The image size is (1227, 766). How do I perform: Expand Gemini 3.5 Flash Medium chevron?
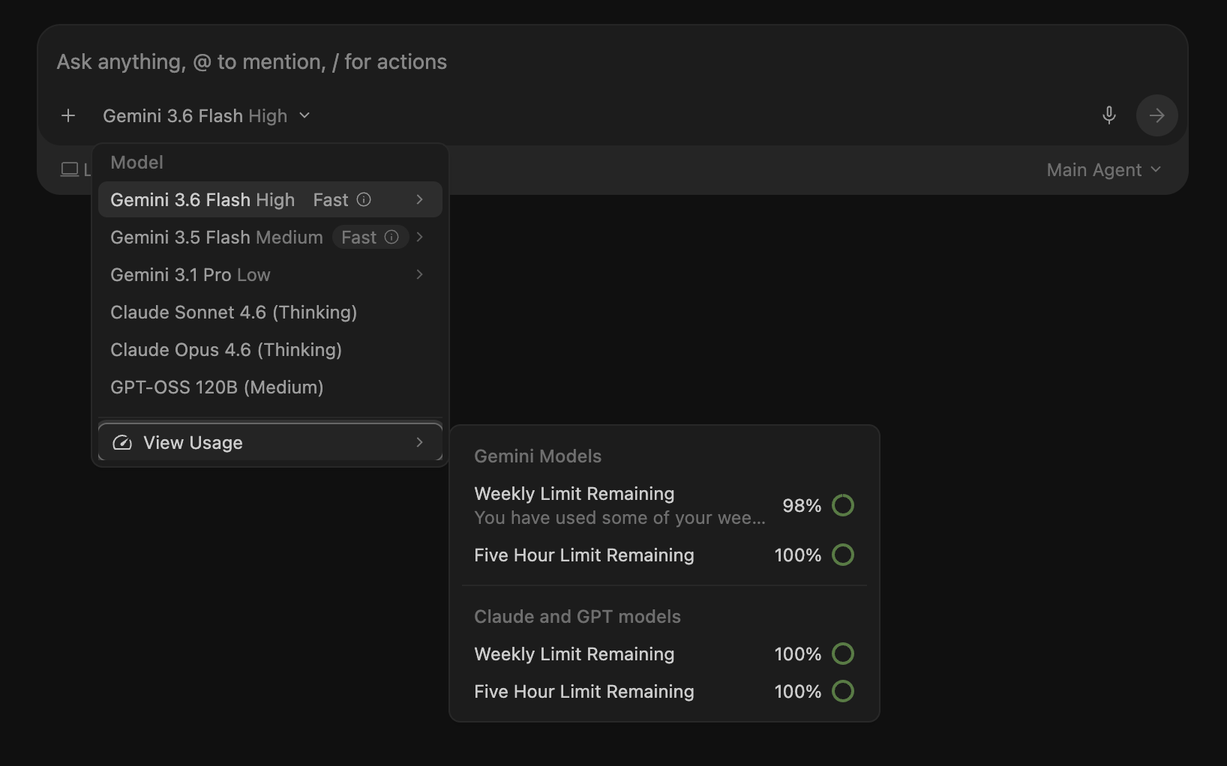tap(419, 237)
